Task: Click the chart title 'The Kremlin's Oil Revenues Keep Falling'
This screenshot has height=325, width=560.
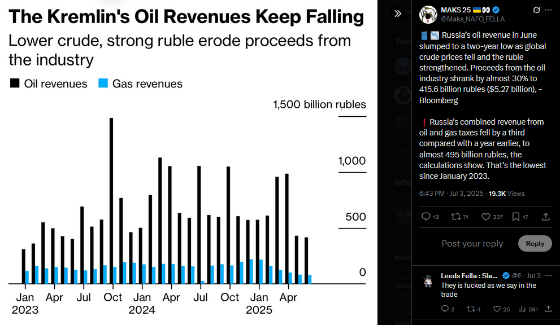Action: [186, 17]
